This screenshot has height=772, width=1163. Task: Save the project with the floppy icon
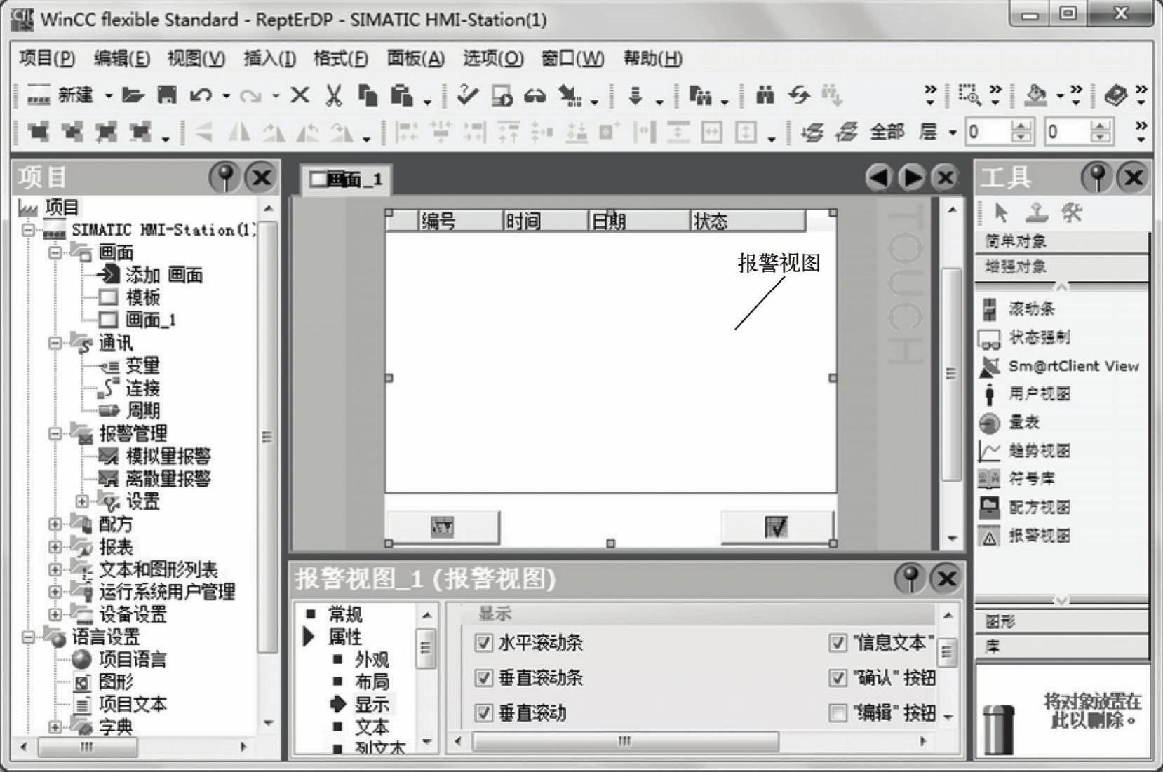point(167,95)
